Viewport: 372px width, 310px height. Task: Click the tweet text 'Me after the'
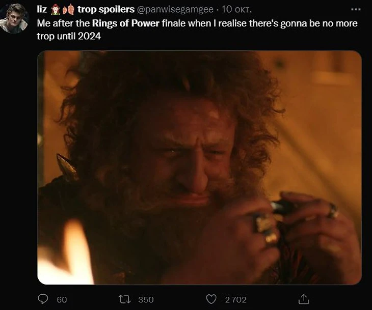(63, 23)
